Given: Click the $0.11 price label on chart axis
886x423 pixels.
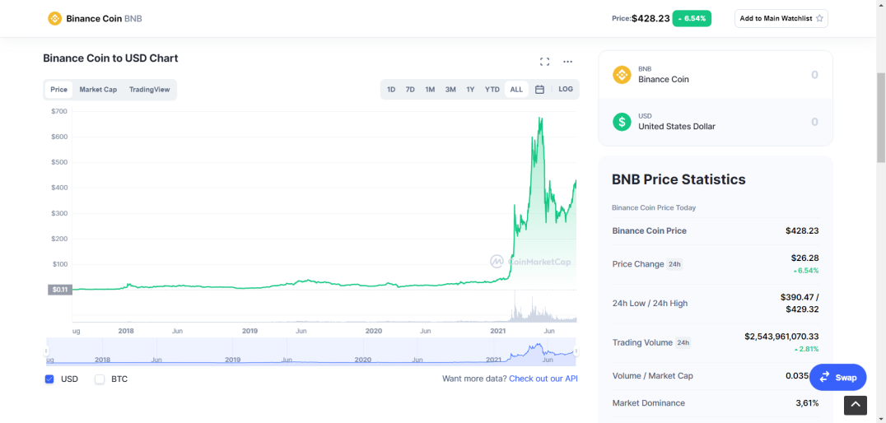Looking at the screenshot, I should coord(60,290).
